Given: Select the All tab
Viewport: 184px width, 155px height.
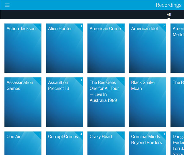Looking at the screenshot, I should (169, 15).
